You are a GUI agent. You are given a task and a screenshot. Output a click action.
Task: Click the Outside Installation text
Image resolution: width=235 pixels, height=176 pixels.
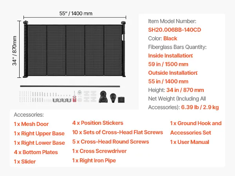pos(172,73)
